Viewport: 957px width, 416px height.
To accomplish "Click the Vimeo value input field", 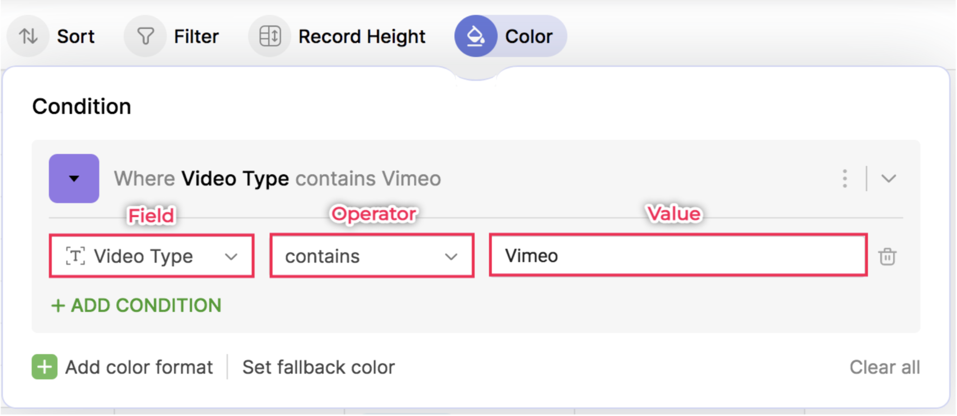I will tap(678, 256).
